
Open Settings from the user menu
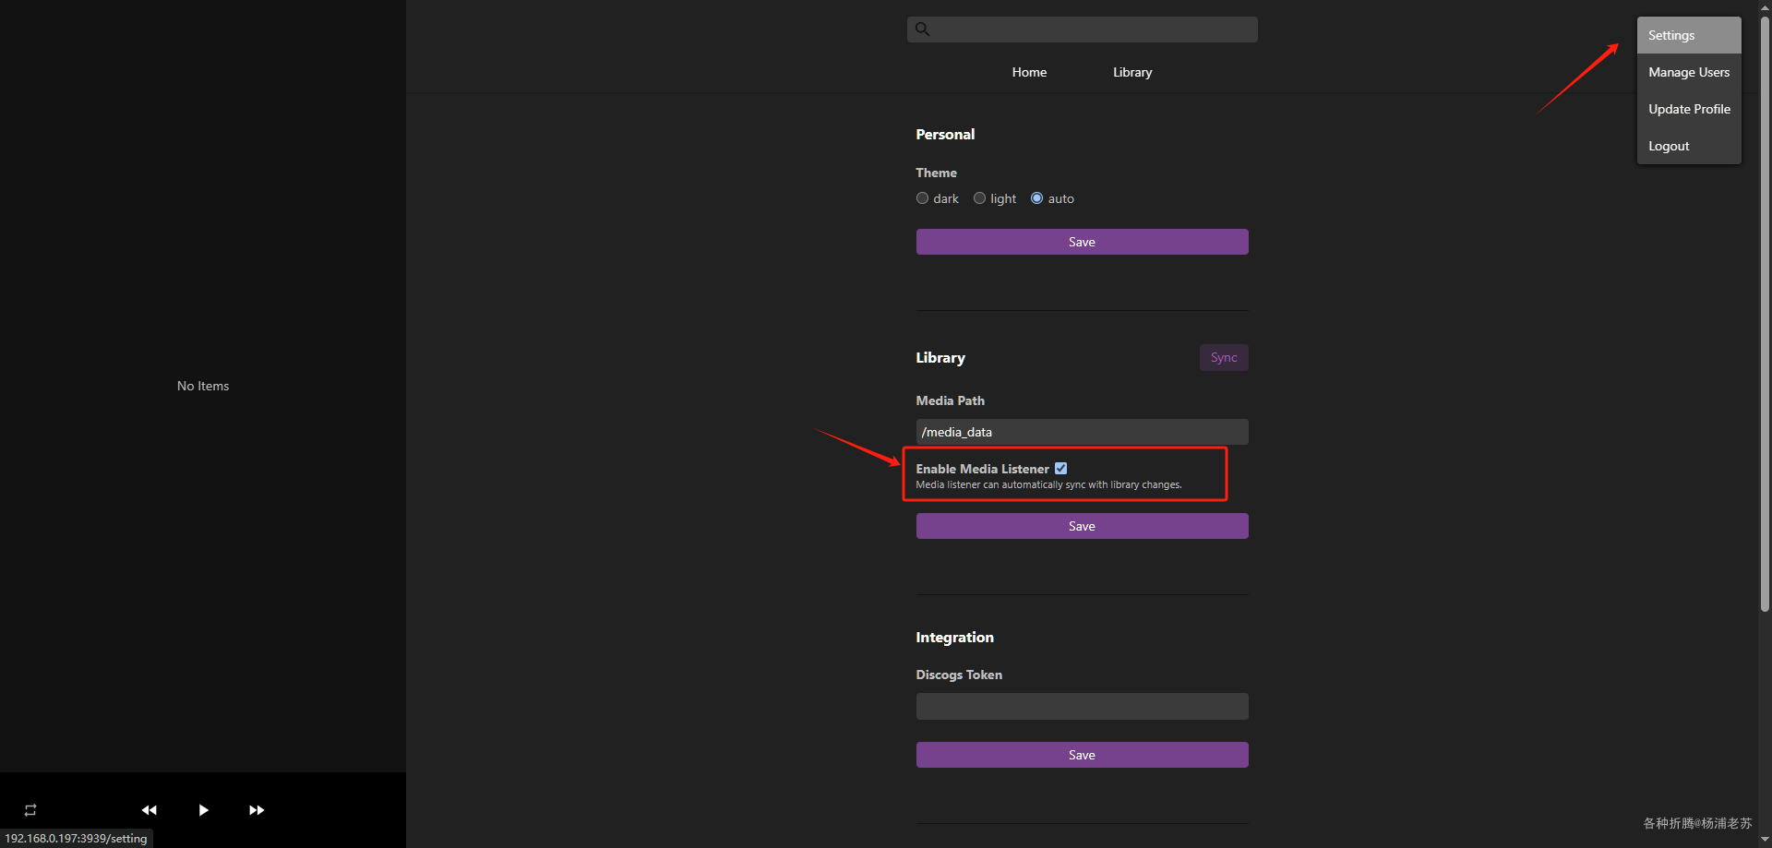click(x=1671, y=35)
